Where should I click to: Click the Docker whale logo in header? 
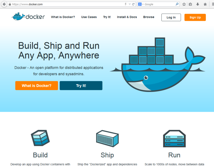[28, 17]
